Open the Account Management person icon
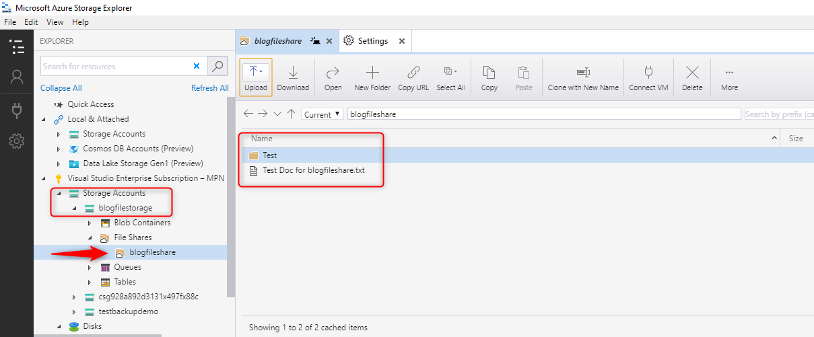This screenshot has height=337, width=814. point(17,77)
